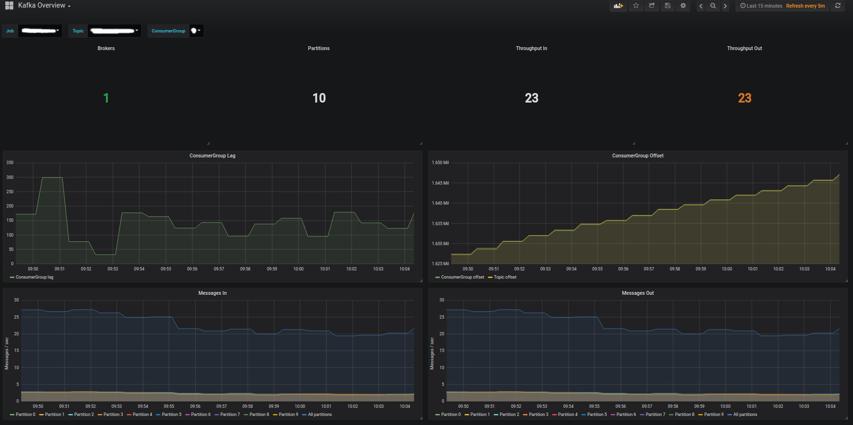Refresh the dashboard now
The width and height of the screenshot is (853, 425).
coord(838,6)
